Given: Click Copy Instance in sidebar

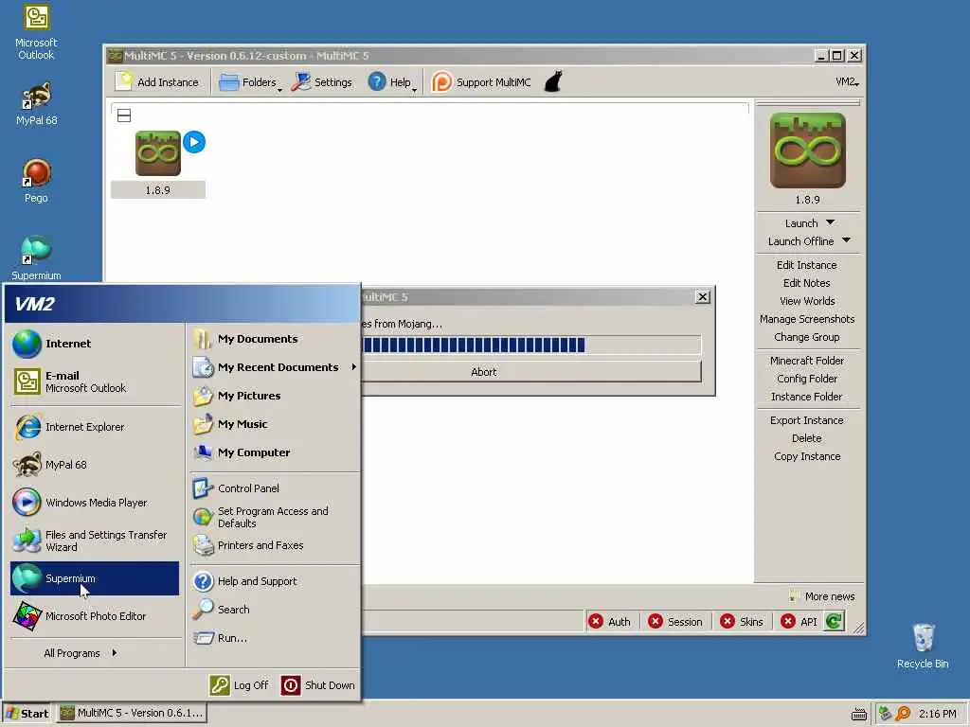Looking at the screenshot, I should [x=807, y=456].
